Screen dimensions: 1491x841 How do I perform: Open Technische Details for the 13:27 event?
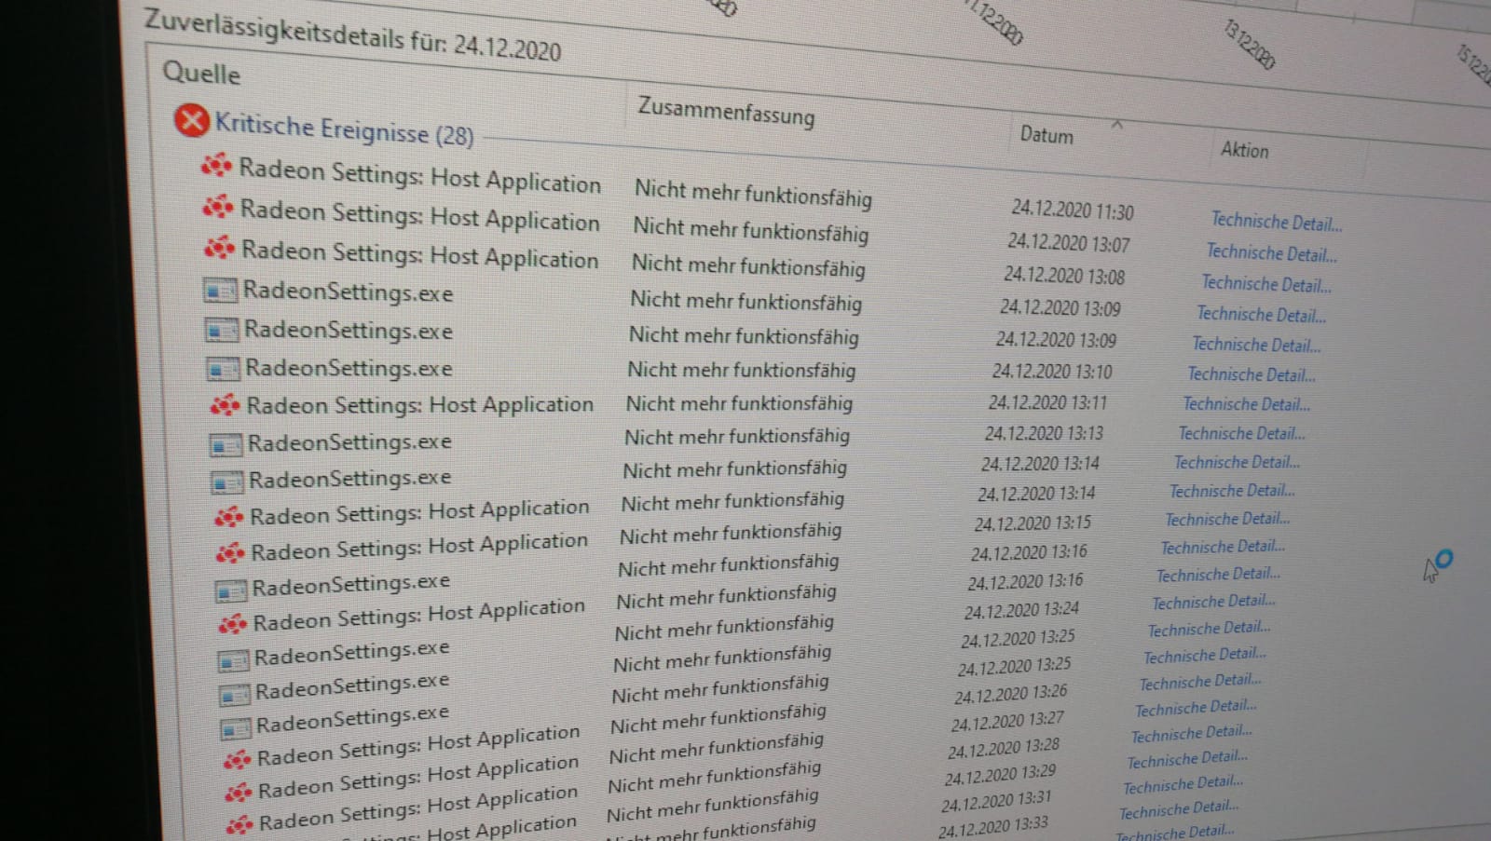point(1196,708)
